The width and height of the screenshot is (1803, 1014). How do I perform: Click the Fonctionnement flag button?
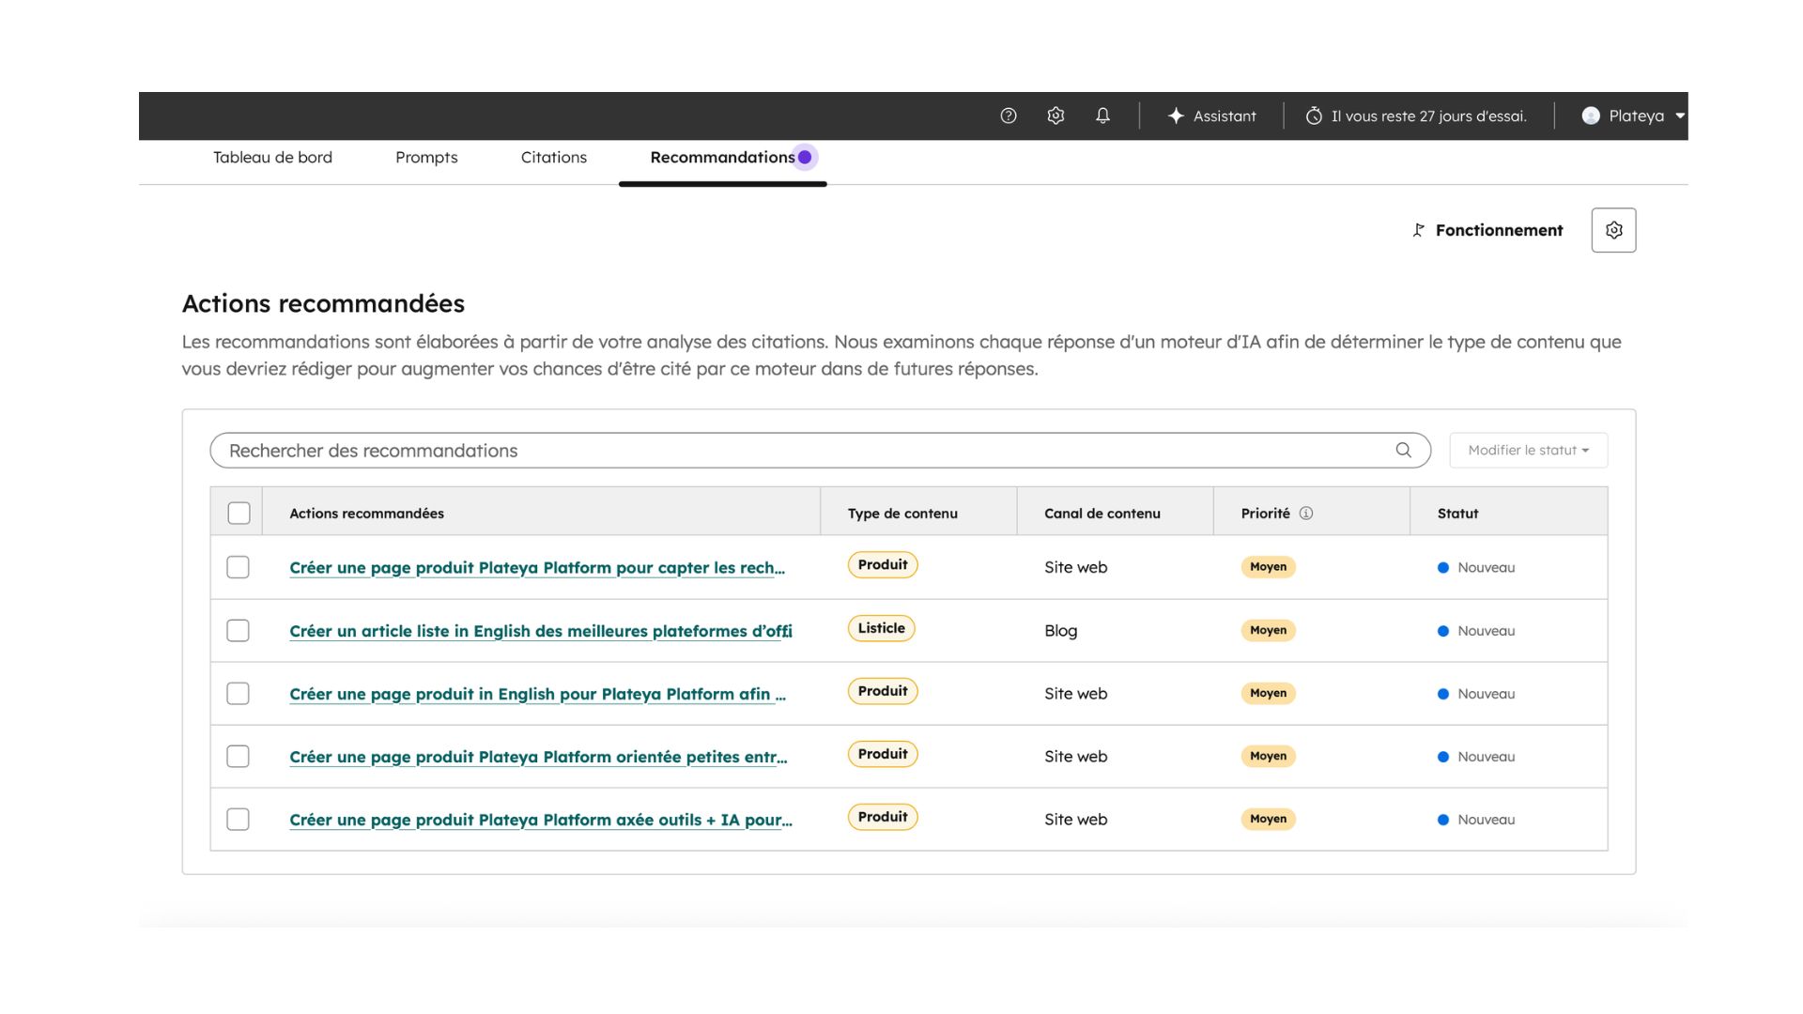[1488, 230]
